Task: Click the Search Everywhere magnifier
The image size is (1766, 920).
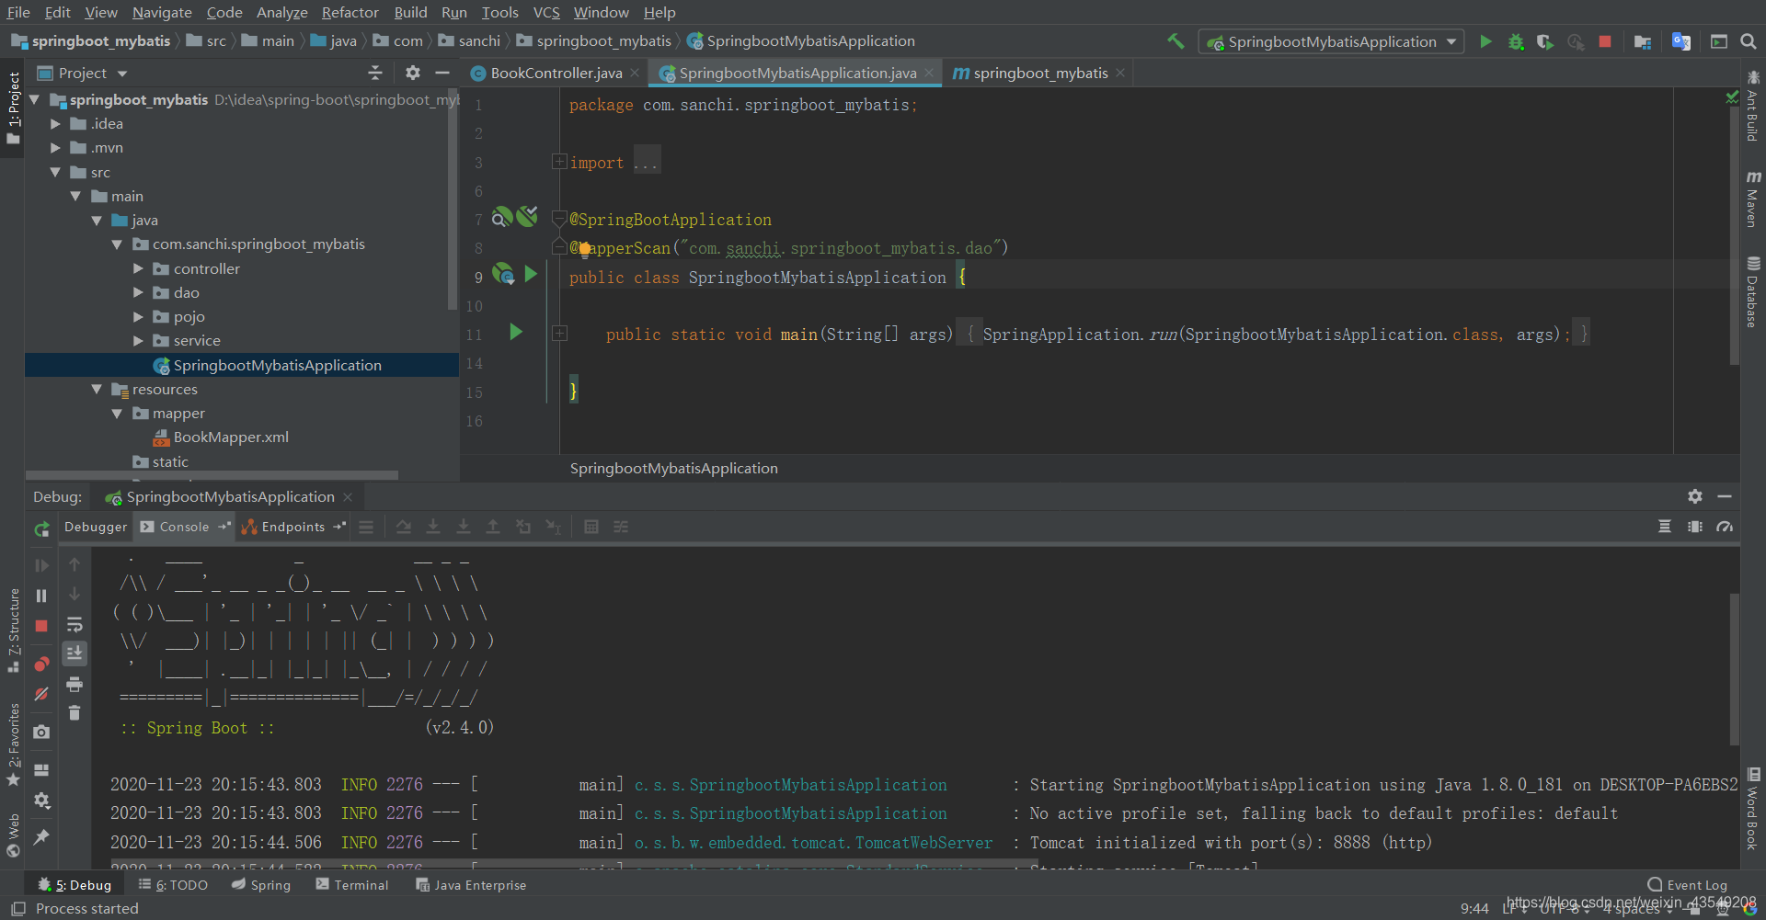Action: pos(1749,41)
